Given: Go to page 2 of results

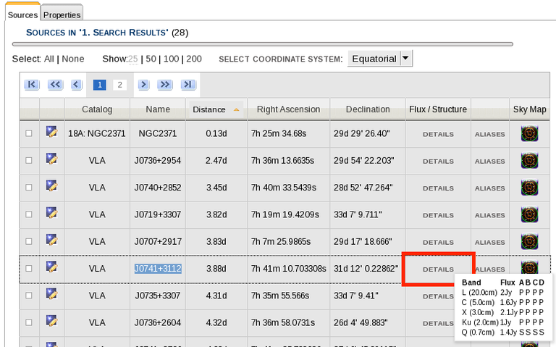Looking at the screenshot, I should 120,85.
